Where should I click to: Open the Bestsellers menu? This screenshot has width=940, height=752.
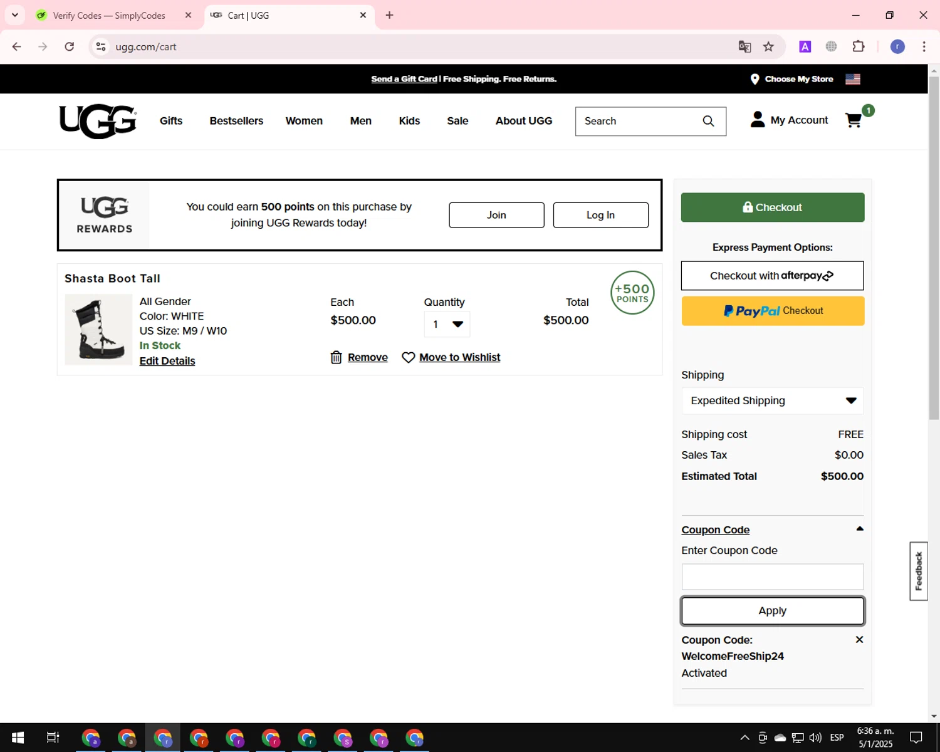[x=236, y=121]
